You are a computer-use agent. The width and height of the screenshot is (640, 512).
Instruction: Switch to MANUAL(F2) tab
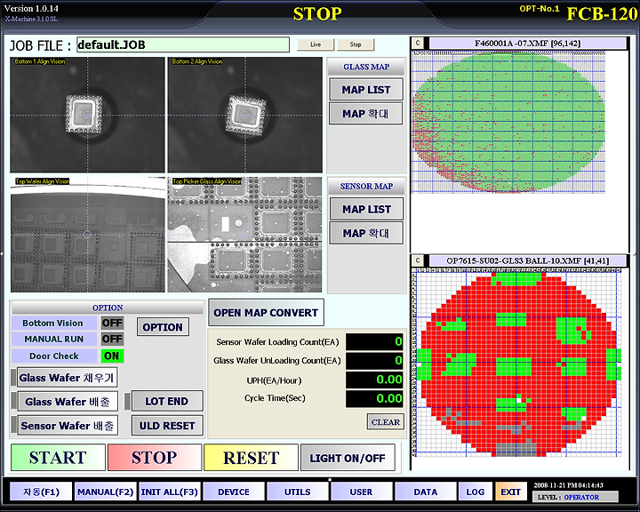pyautogui.click(x=105, y=492)
